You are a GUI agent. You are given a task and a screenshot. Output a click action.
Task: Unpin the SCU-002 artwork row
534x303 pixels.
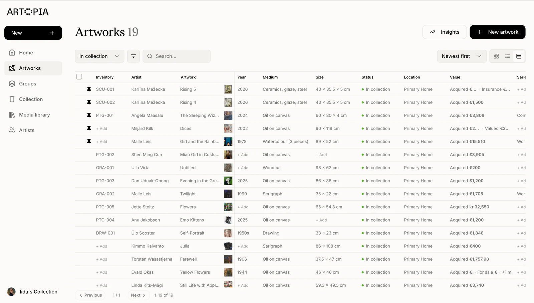[x=89, y=102]
